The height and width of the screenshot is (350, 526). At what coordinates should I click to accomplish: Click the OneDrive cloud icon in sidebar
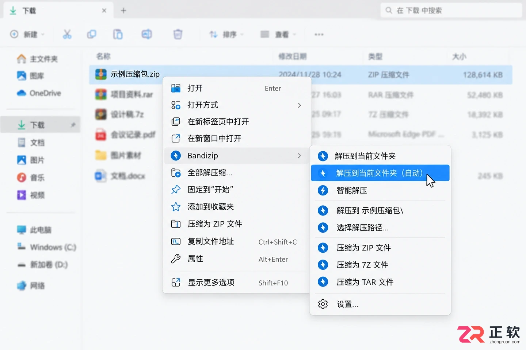tap(22, 93)
